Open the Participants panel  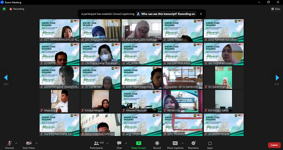97,145
